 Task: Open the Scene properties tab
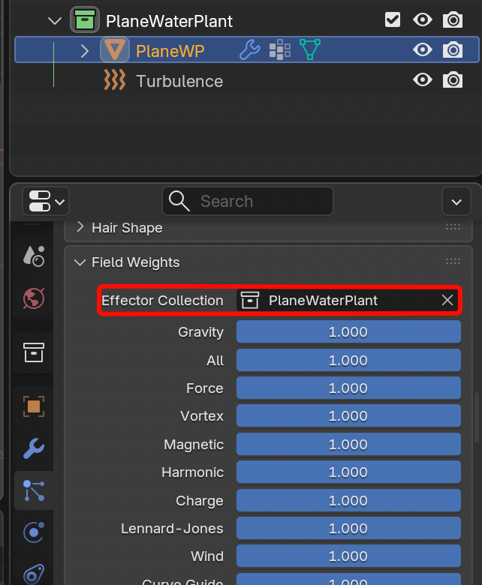33,255
